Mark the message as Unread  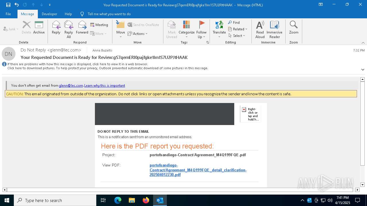pyautogui.click(x=172, y=29)
